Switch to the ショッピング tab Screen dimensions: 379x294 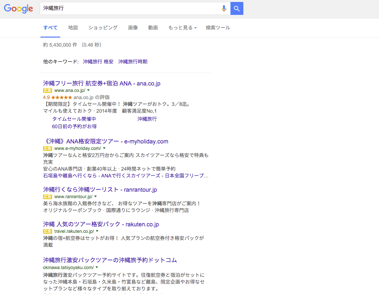tap(103, 28)
